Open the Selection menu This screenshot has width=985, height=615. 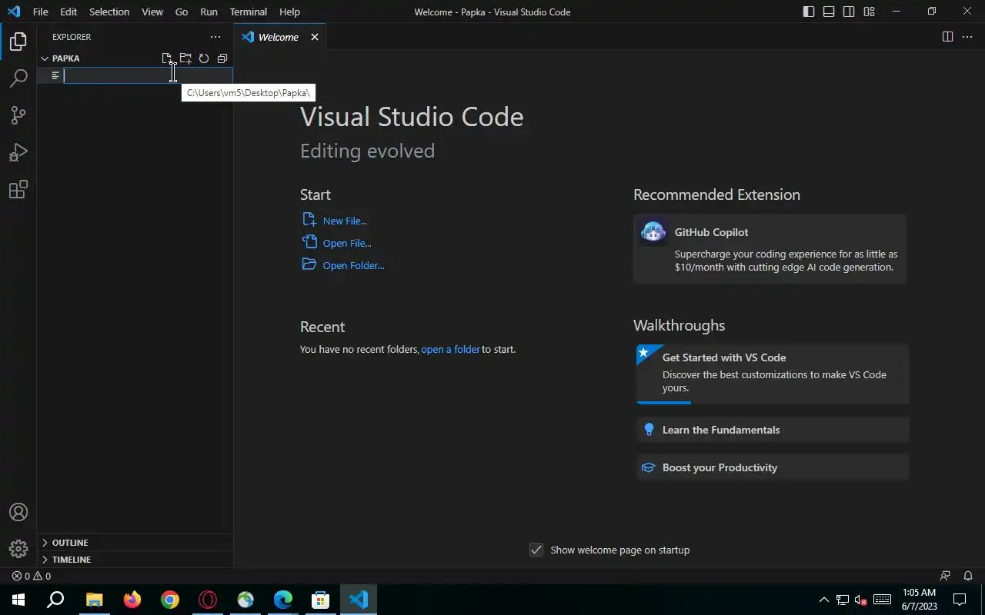(109, 12)
